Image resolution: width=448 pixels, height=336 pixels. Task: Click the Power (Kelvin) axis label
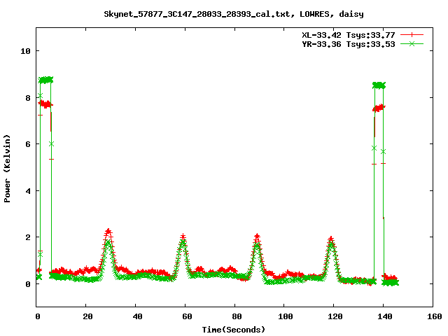[x=7, y=169]
